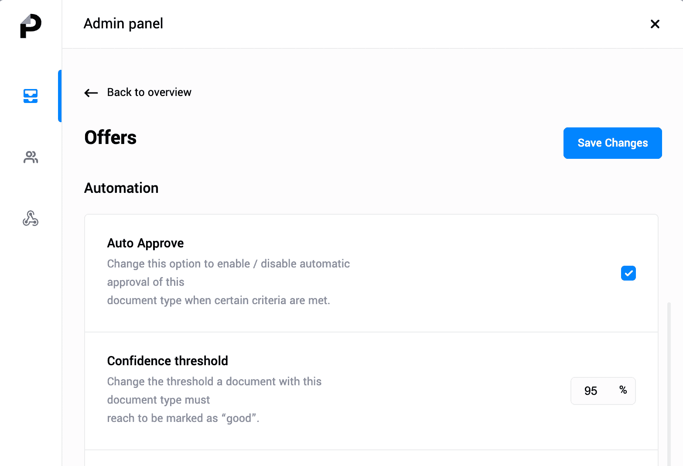Focus the Confidence threshold field showing 95
Viewport: 683px width, 466px height.
click(603, 391)
